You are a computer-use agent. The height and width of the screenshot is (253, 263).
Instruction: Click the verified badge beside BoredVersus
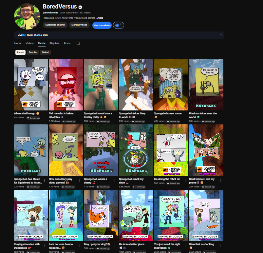point(80,7)
